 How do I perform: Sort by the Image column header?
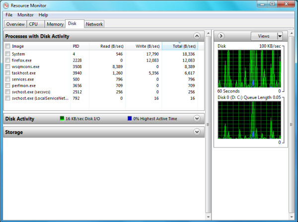coord(41,46)
